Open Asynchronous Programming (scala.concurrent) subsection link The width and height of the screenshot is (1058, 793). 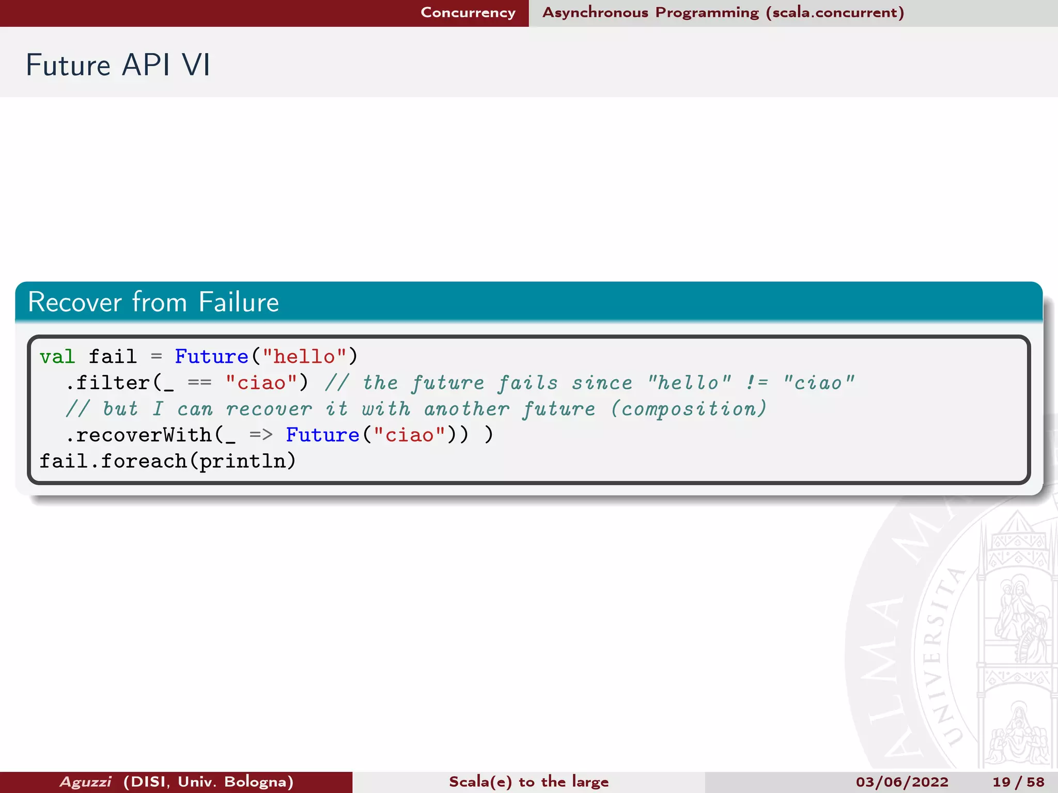[723, 12]
